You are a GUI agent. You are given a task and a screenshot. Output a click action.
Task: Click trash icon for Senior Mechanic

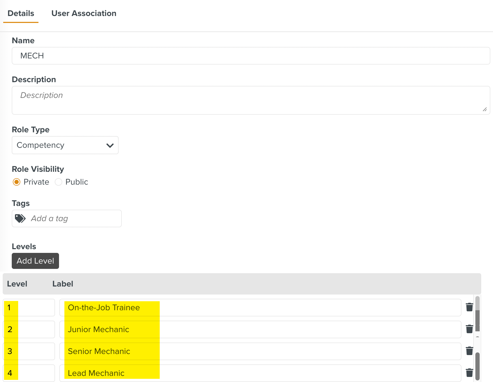pos(469,351)
